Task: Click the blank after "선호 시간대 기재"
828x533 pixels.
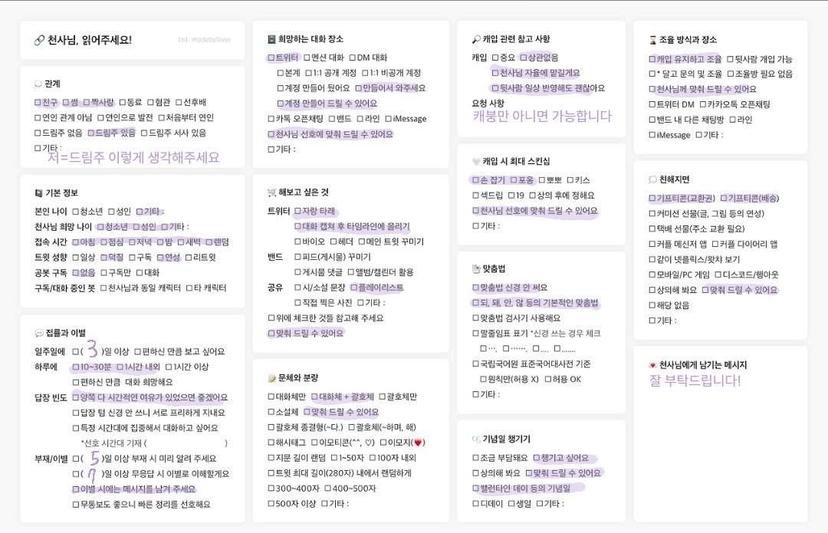Action: (x=186, y=444)
